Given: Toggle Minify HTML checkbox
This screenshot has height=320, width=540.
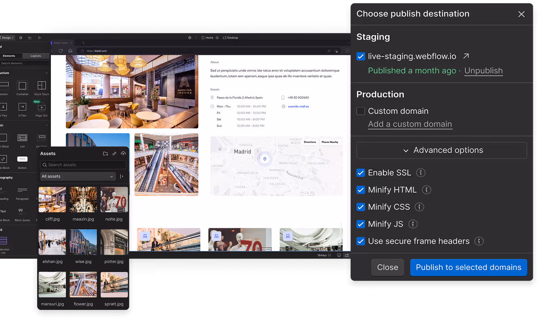Looking at the screenshot, I should (x=361, y=190).
